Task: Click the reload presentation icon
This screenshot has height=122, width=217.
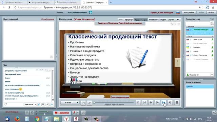Action: tap(138, 102)
